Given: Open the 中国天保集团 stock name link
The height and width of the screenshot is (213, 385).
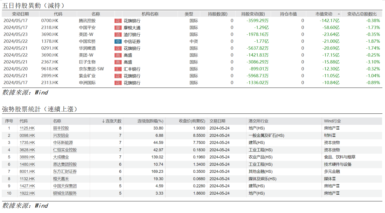Looking at the screenshot, I should pyautogui.click(x=65, y=186).
